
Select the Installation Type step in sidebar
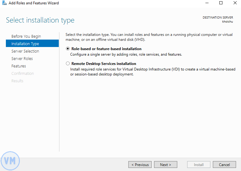25,44
